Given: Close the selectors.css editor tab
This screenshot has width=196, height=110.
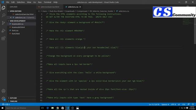Looking at the screenshot, I should (80, 7).
